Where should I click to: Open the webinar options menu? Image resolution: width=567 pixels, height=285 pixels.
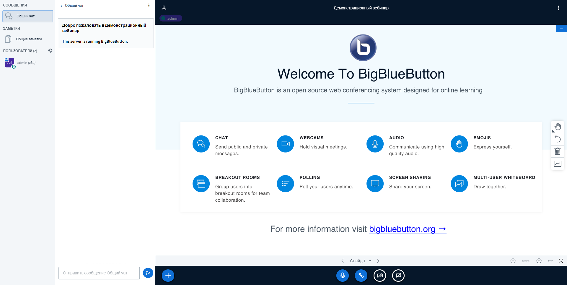click(558, 8)
